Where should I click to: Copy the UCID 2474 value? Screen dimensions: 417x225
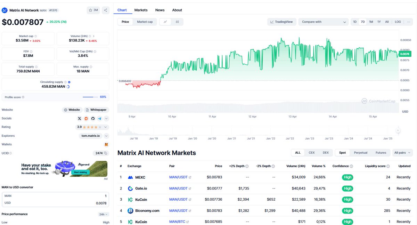point(106,153)
